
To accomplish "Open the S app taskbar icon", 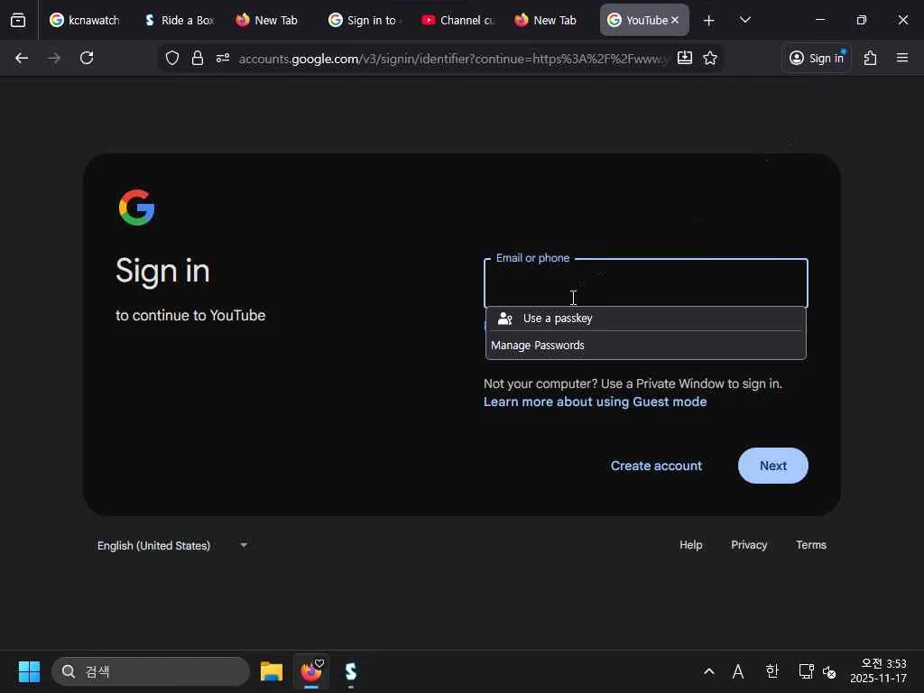I will click(x=351, y=671).
